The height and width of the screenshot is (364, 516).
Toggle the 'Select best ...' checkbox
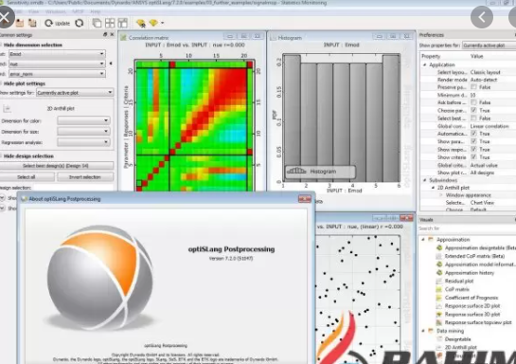(x=473, y=118)
